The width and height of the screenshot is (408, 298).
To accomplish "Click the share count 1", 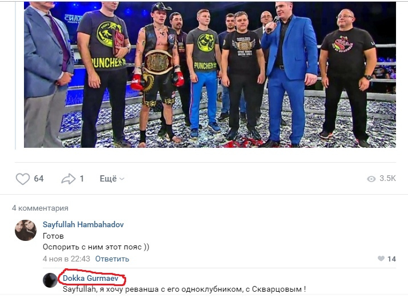I will pyautogui.click(x=82, y=179).
